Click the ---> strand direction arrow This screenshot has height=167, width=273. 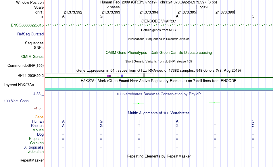[41, 17]
